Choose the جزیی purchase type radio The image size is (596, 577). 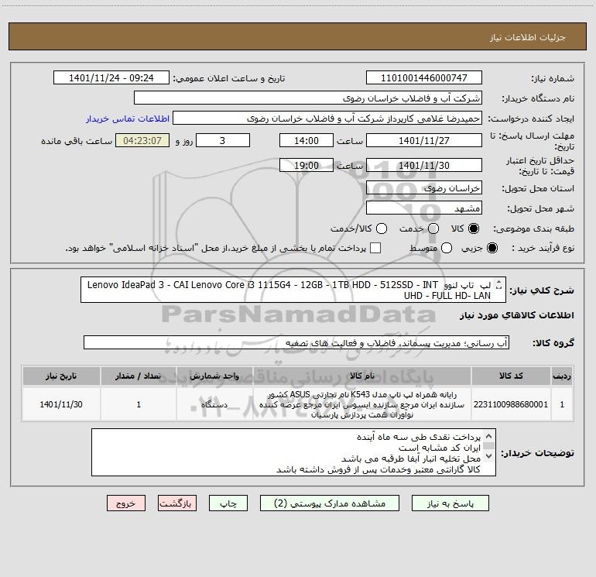[492, 248]
